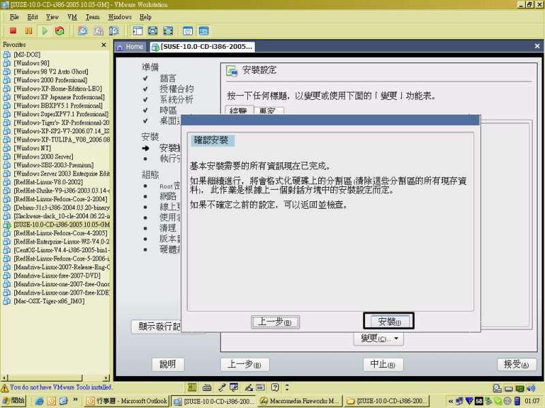Expand hidden system tray icons arrow
The image size is (545, 408).
451,401
